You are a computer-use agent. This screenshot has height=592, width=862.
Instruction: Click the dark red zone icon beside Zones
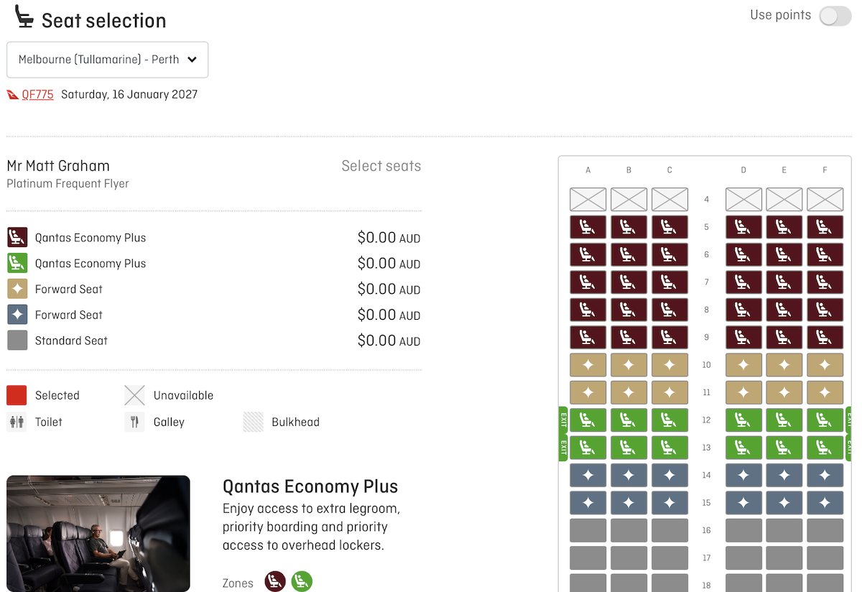click(274, 582)
